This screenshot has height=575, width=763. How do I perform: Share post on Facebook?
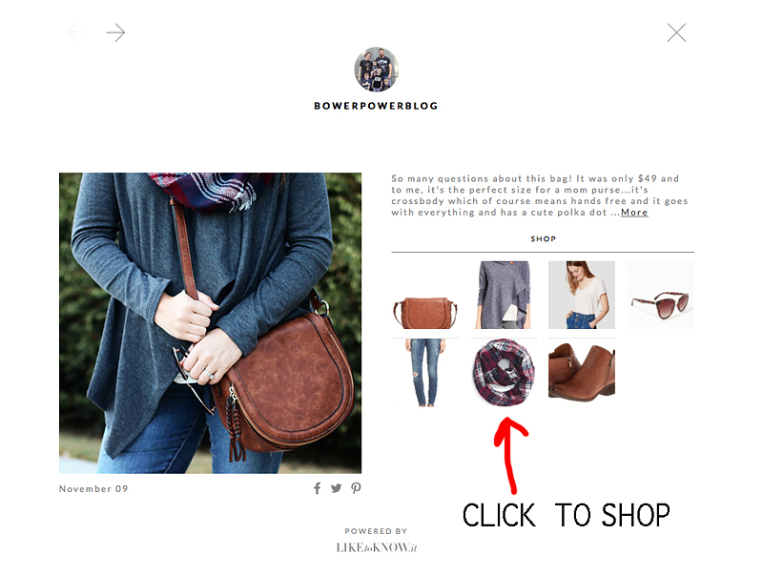318,488
